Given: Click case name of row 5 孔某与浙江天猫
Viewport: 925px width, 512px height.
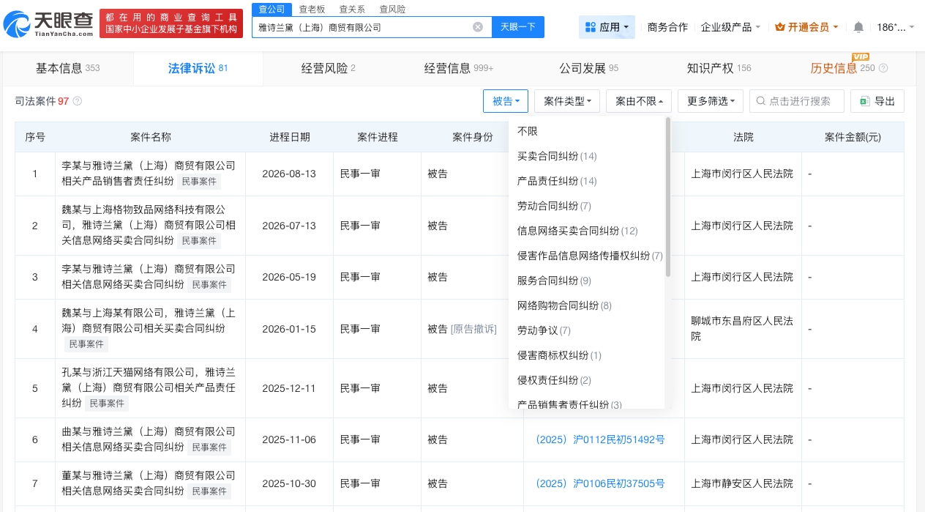Looking at the screenshot, I should 149,387.
